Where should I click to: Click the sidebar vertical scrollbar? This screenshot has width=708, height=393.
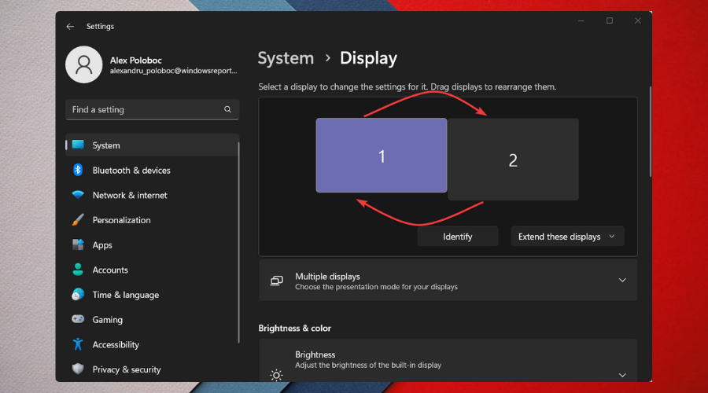[x=238, y=242]
